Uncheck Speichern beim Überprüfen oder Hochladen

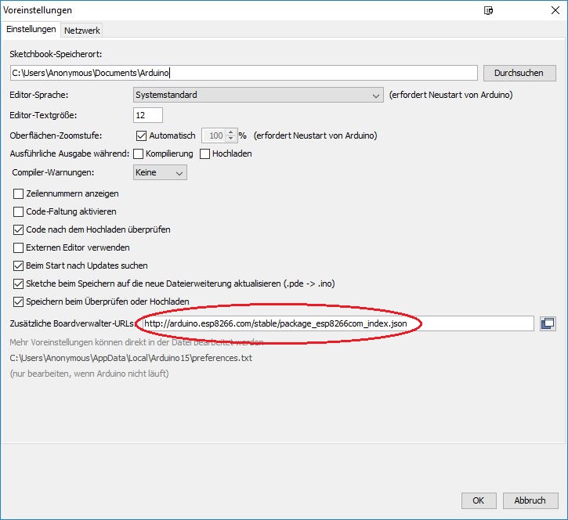[18, 302]
